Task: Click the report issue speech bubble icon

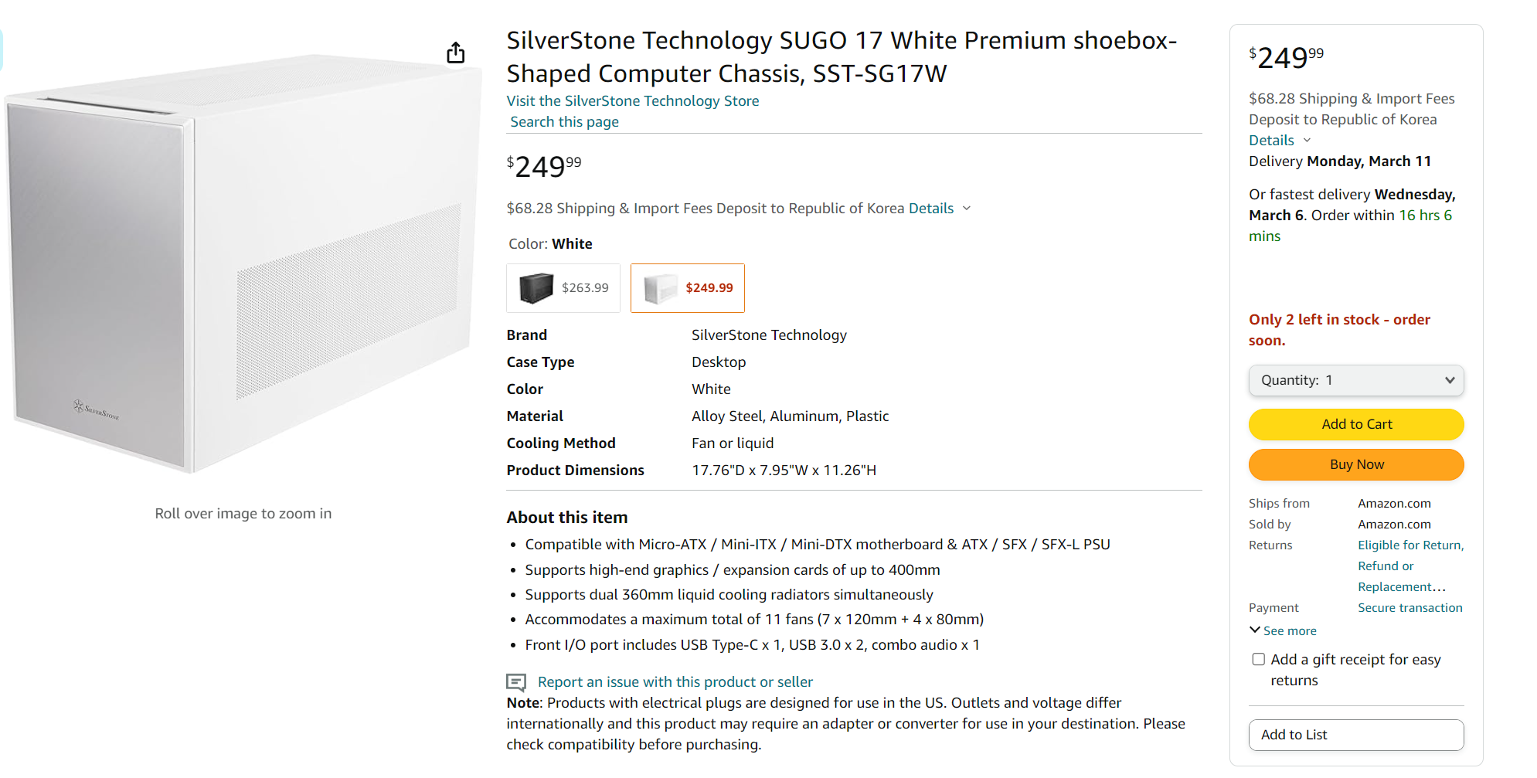Action: (515, 682)
